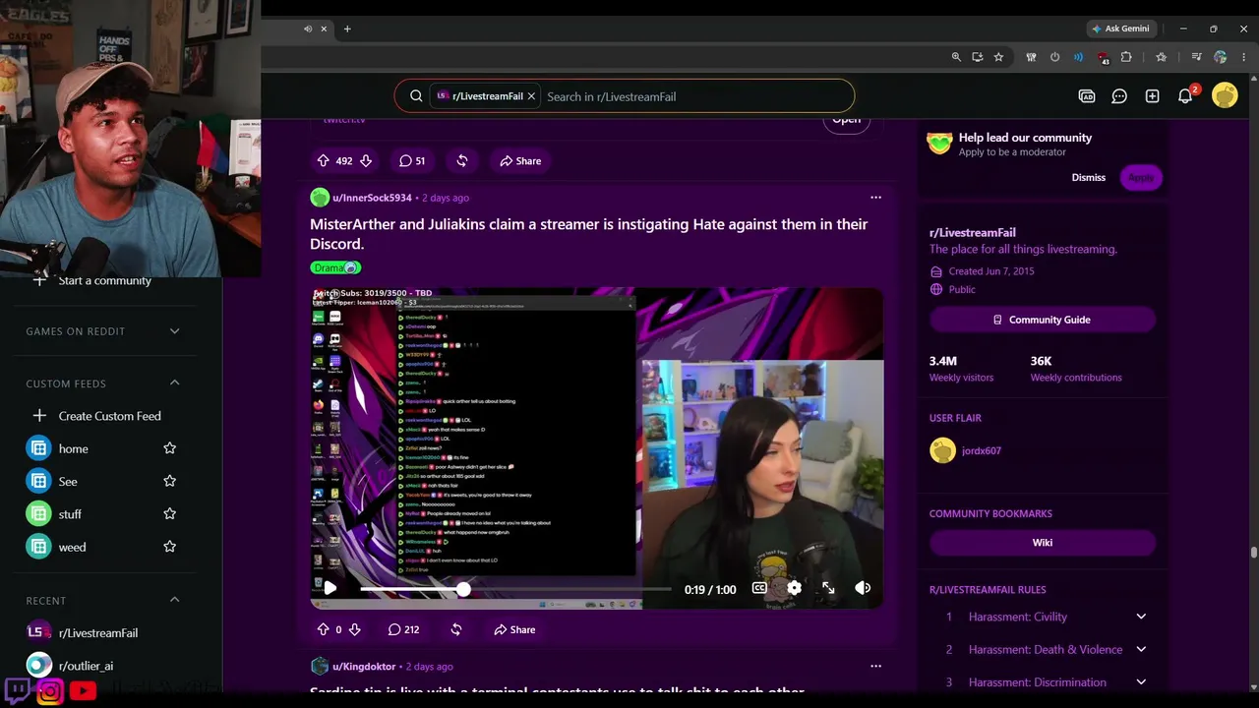Viewport: 1259px width, 708px height.
Task: Open the community Wiki bookmark
Action: click(1042, 542)
